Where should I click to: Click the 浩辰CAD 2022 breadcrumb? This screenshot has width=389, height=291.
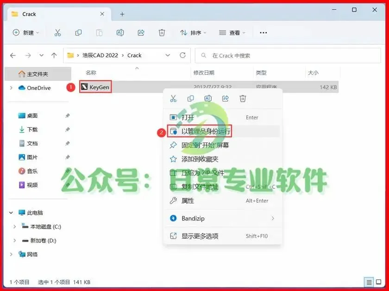100,55
